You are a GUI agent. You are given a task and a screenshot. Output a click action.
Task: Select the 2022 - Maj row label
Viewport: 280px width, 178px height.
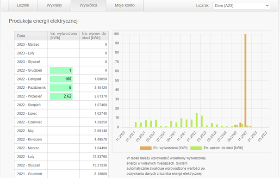click(x=25, y=131)
